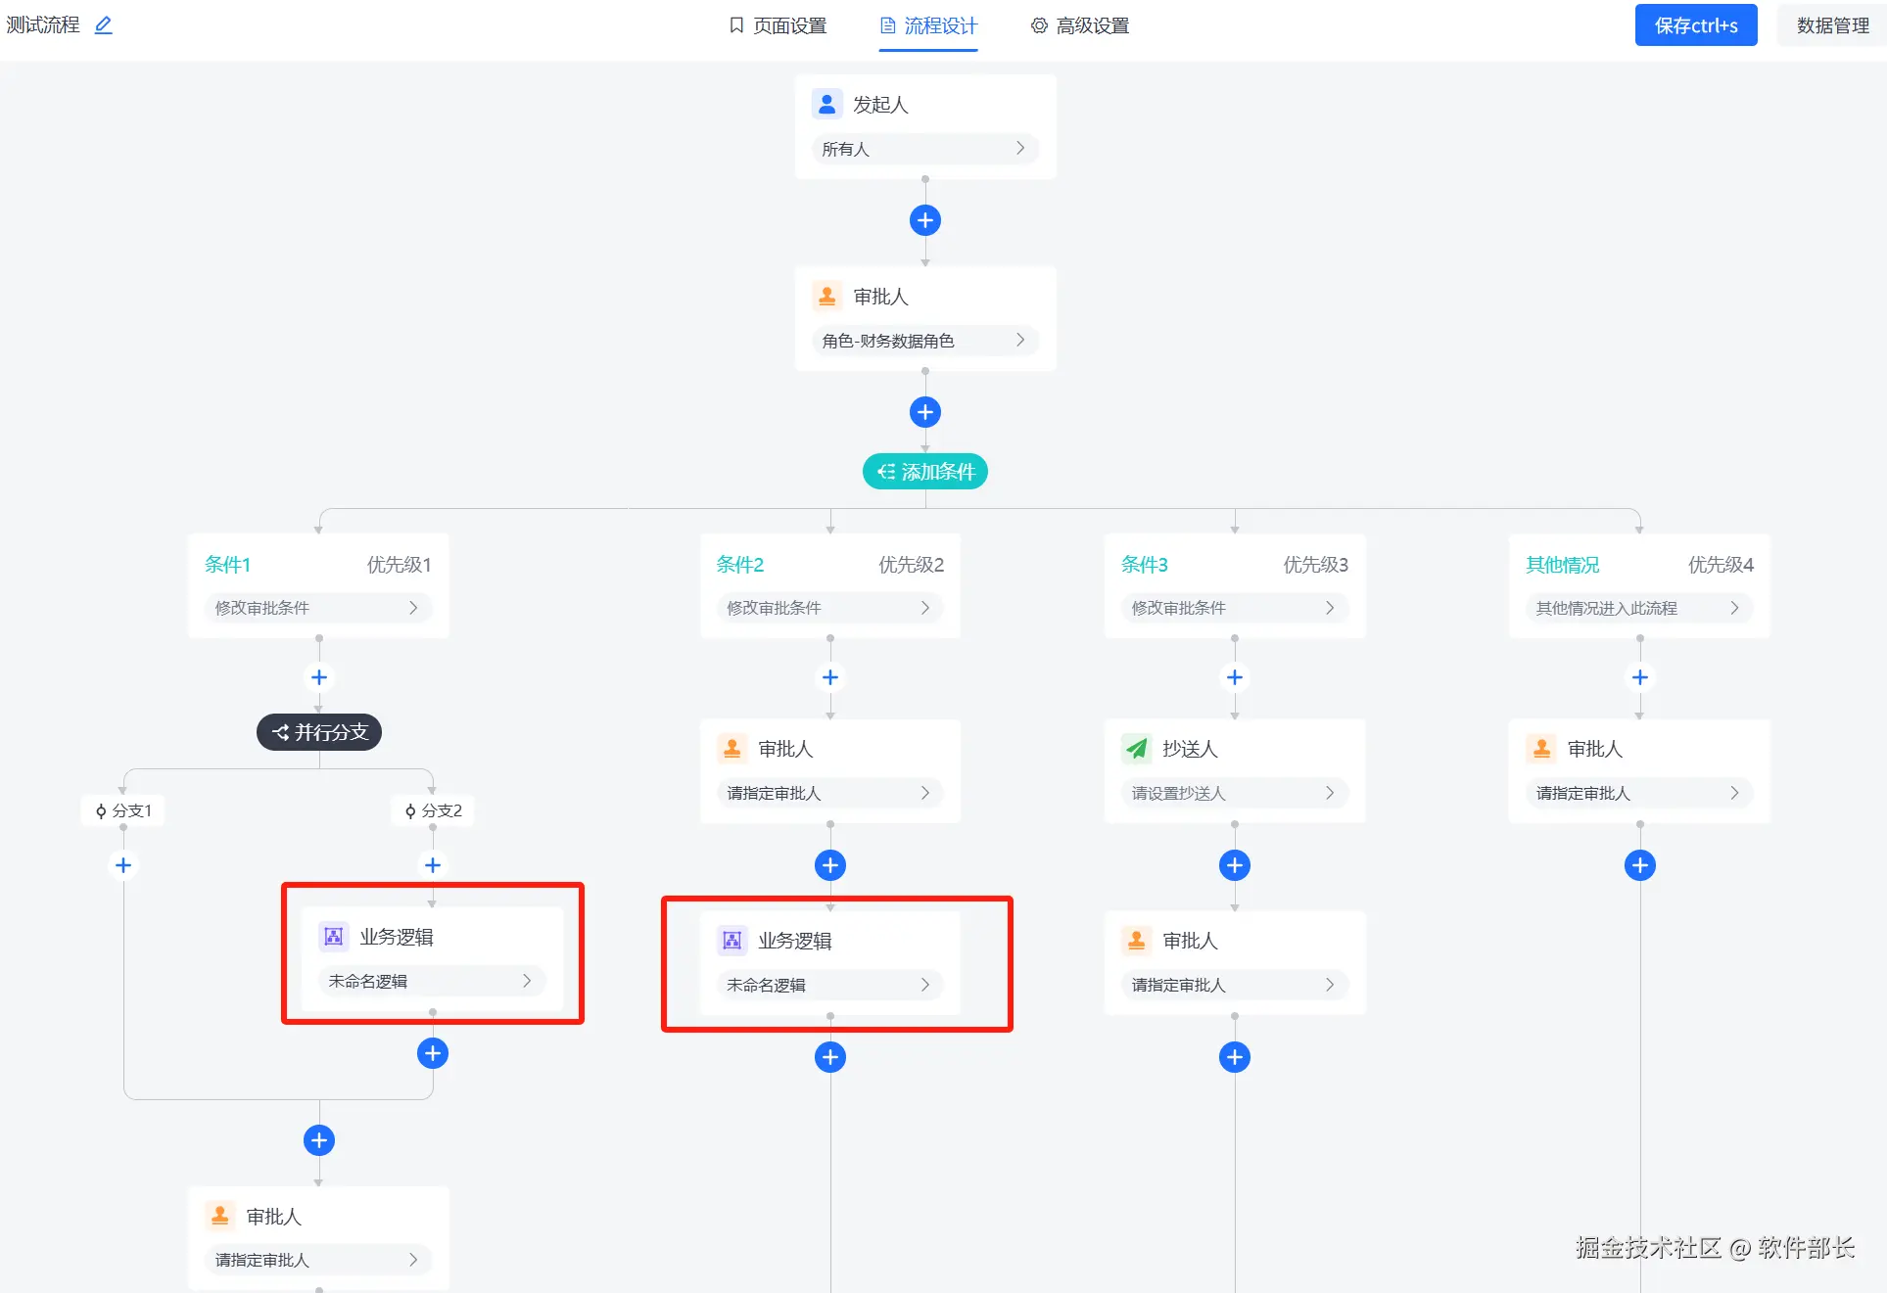Click the 业务逻辑 icon in 分支2

[x=333, y=936]
